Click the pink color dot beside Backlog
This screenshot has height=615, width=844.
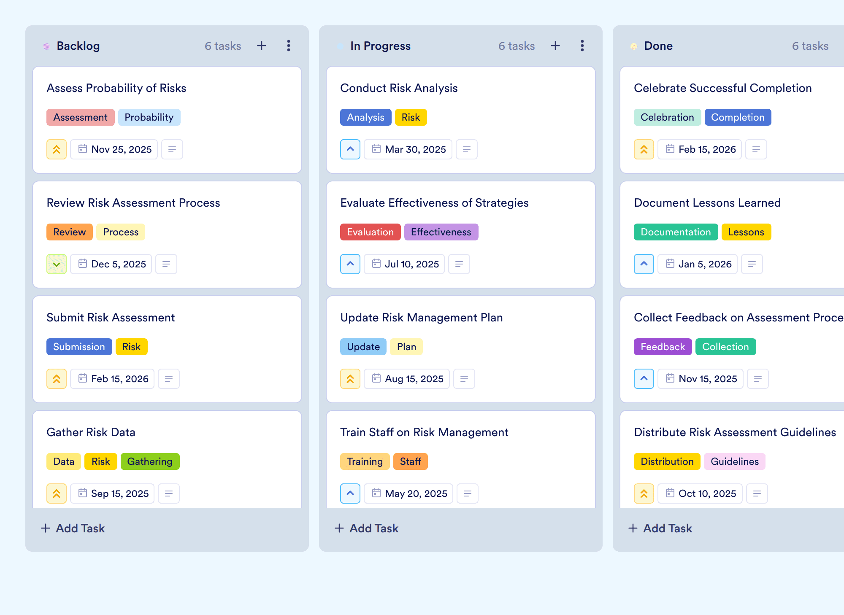pos(46,46)
